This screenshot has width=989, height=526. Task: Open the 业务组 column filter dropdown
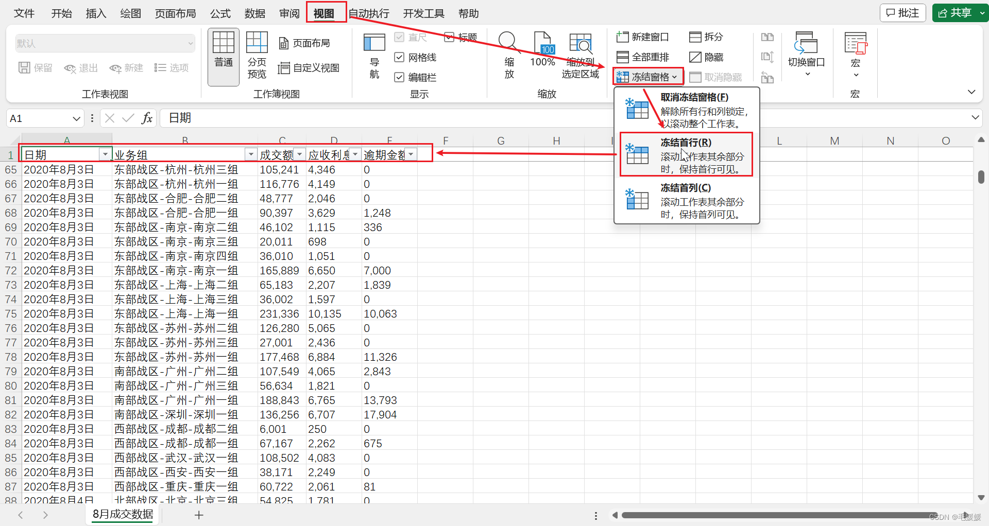pos(250,154)
